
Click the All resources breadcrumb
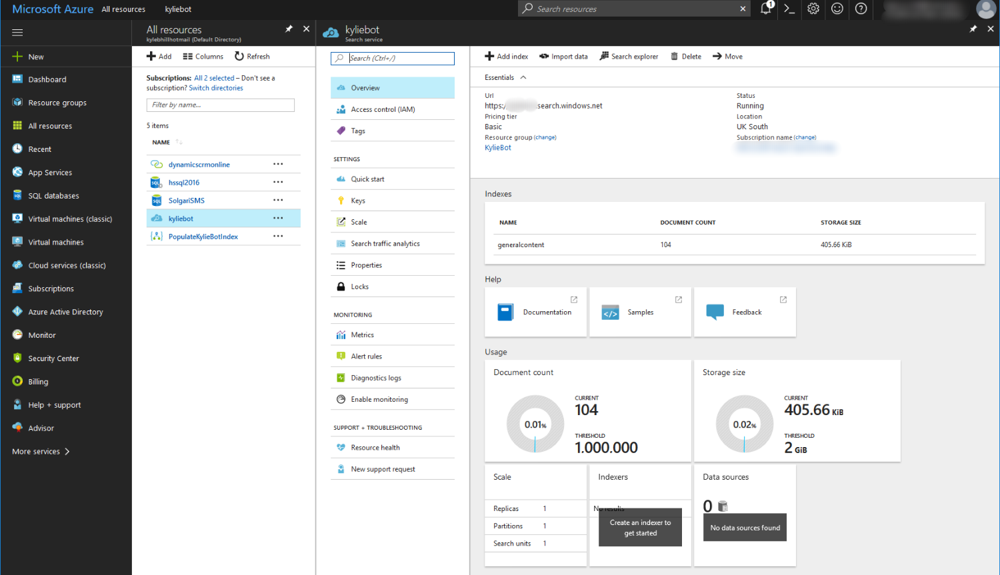123,9
